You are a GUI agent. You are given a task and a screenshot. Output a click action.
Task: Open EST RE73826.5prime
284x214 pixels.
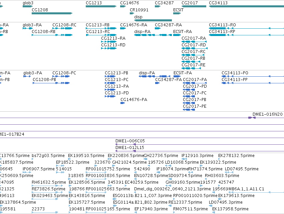(x=48, y=189)
